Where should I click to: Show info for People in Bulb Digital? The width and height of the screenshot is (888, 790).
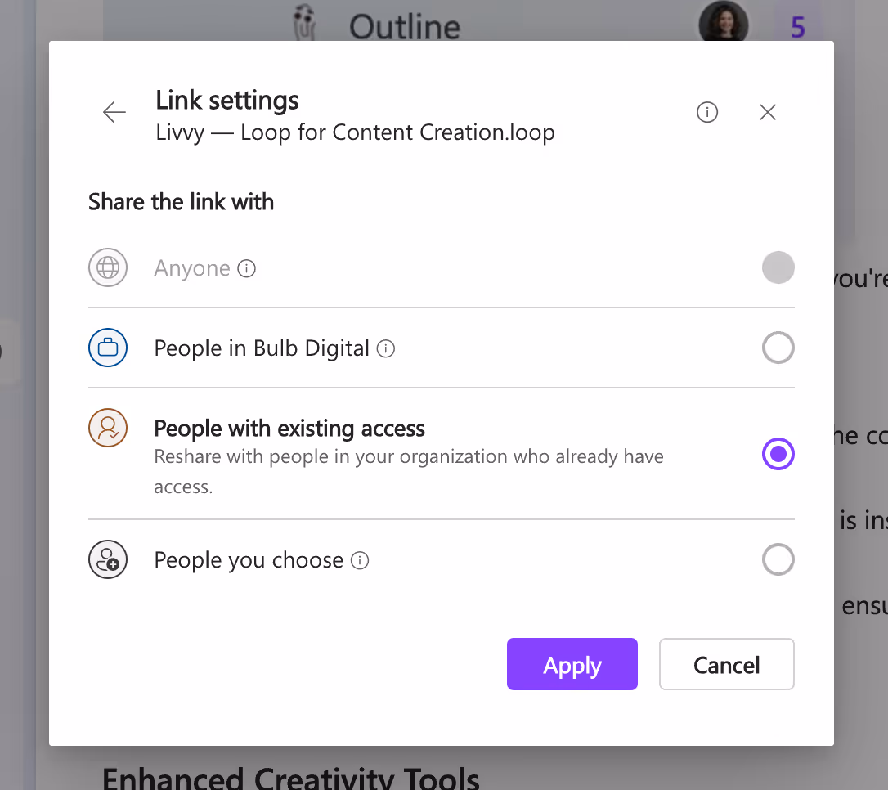(x=386, y=348)
